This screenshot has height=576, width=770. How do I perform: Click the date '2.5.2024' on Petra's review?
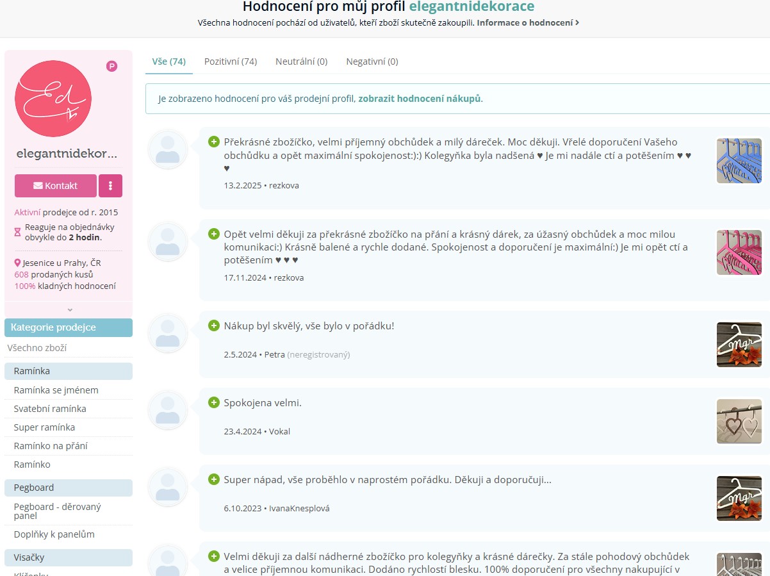[x=240, y=355]
